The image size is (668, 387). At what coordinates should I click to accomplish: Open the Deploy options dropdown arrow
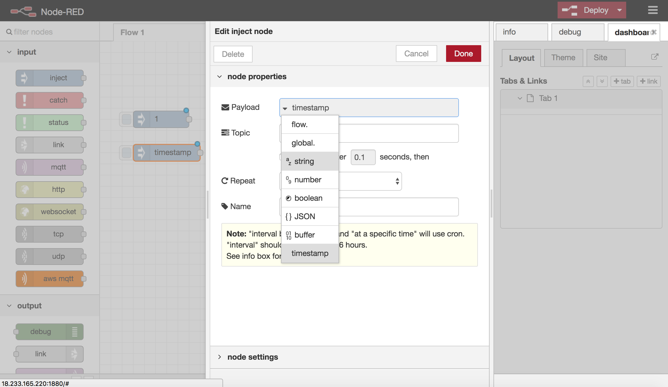tap(619, 10)
